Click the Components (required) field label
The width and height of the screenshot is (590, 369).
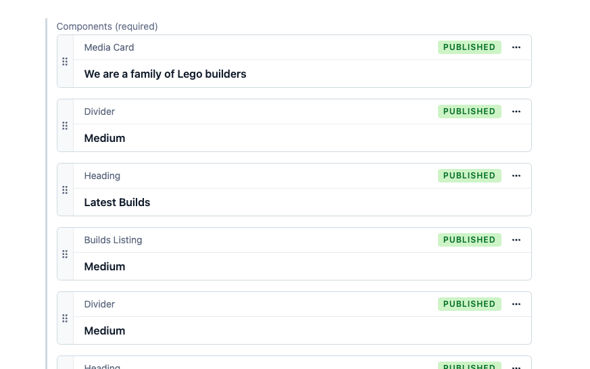tap(107, 27)
